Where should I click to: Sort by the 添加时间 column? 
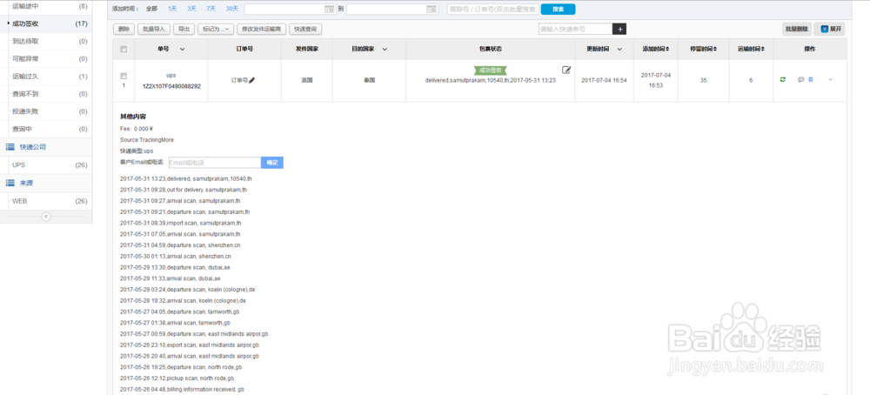(655, 50)
